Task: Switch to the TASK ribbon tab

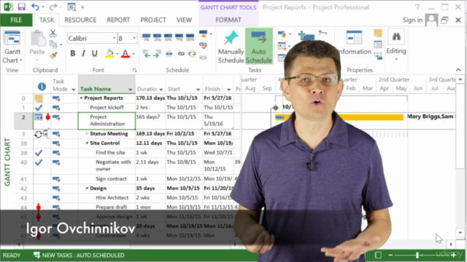Action: tap(47, 20)
